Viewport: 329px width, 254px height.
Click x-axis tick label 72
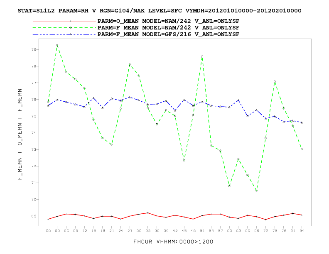point(265,231)
